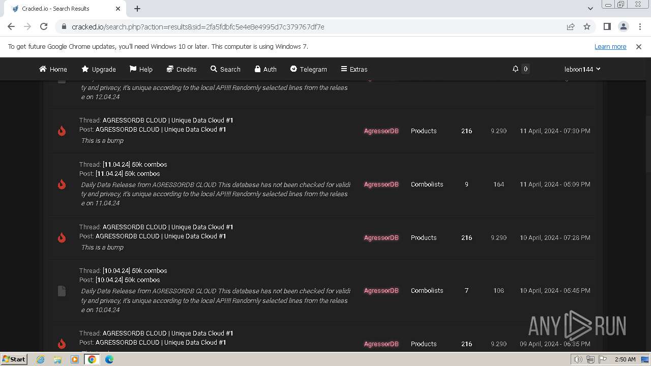
Task: Click flame icon on 09 April row
Action: tap(62, 344)
